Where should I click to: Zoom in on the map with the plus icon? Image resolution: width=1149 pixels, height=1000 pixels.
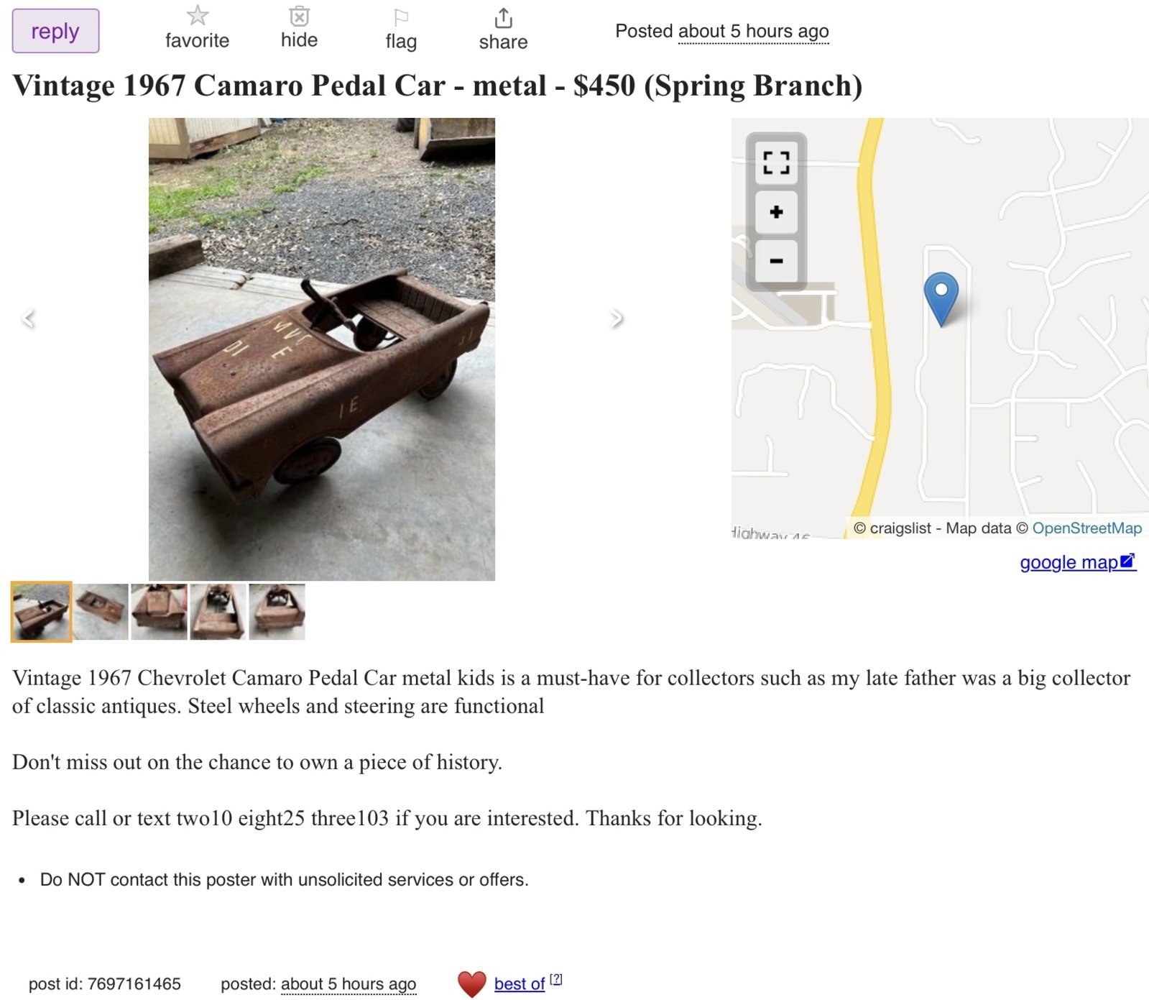tap(776, 212)
